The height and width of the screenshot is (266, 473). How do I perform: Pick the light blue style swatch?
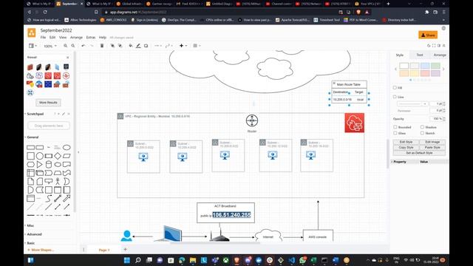425,66
